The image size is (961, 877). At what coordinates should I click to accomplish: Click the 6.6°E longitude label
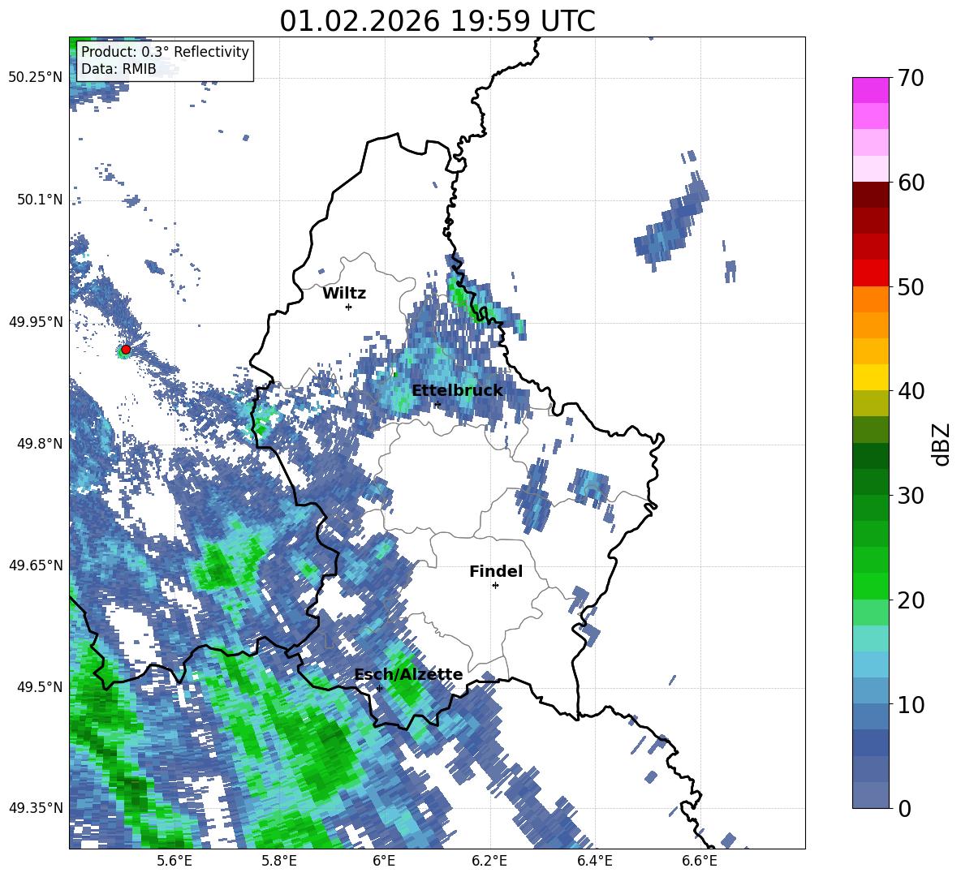tap(700, 861)
